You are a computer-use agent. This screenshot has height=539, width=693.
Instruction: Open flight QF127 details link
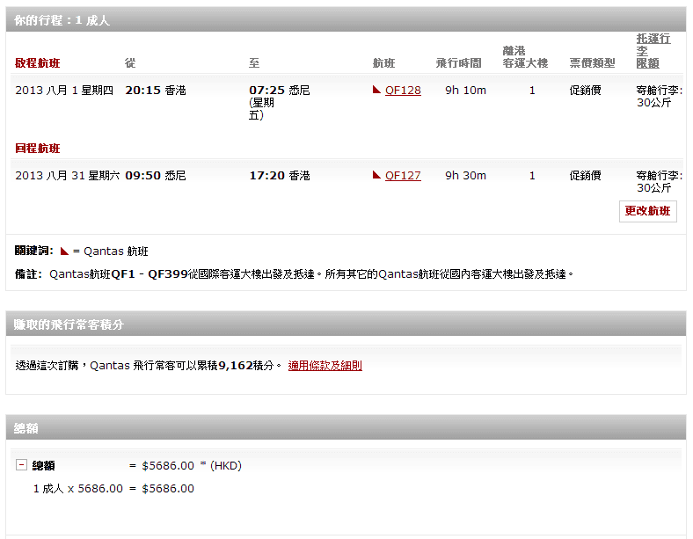[403, 175]
